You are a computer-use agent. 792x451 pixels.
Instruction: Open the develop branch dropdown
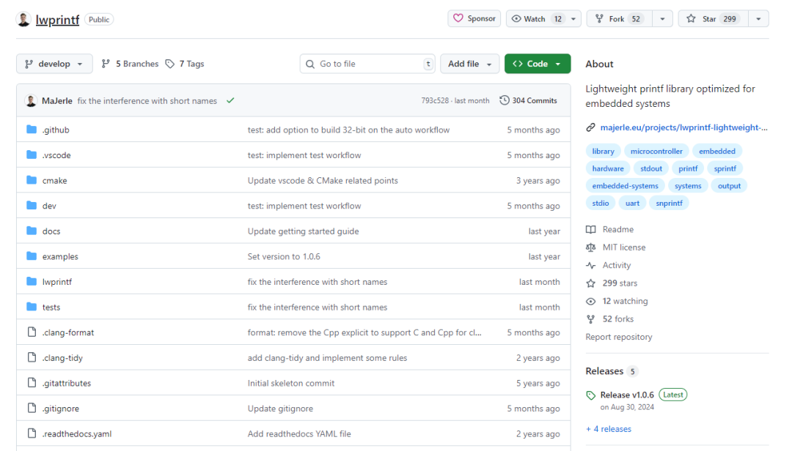[x=54, y=64]
